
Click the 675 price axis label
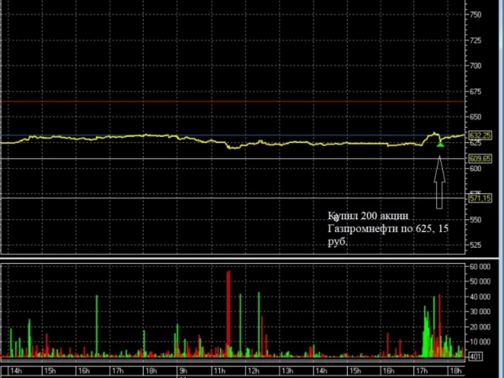(475, 92)
